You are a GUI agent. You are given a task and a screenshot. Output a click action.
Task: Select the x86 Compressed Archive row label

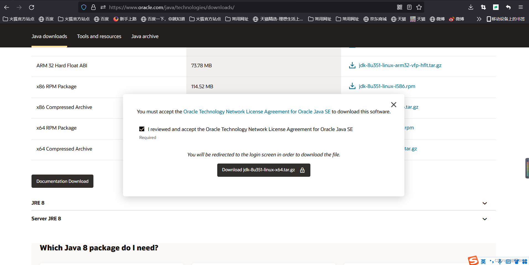[x=64, y=107]
